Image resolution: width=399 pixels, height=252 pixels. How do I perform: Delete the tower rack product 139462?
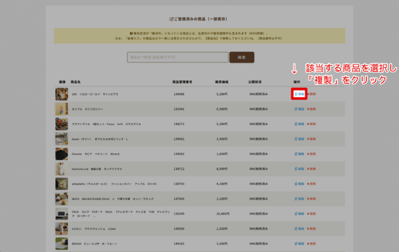[311, 139]
